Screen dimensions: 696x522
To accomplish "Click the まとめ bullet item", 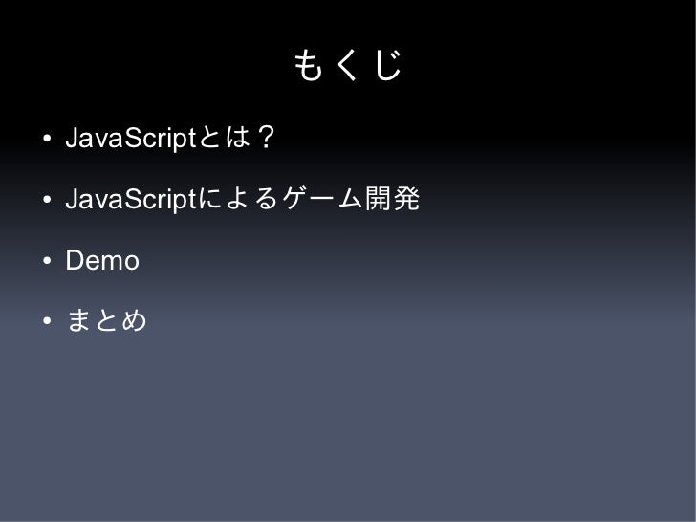I will coord(106,320).
